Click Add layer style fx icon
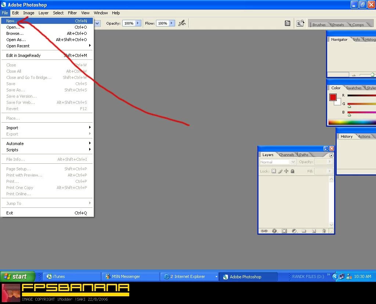The image size is (376, 304). (274, 231)
